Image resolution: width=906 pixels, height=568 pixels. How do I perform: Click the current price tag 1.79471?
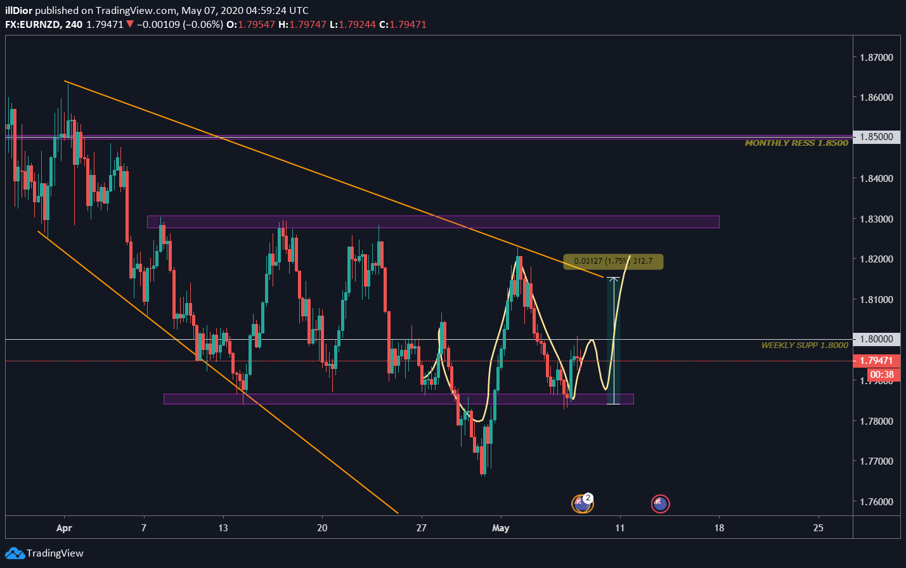coord(877,361)
